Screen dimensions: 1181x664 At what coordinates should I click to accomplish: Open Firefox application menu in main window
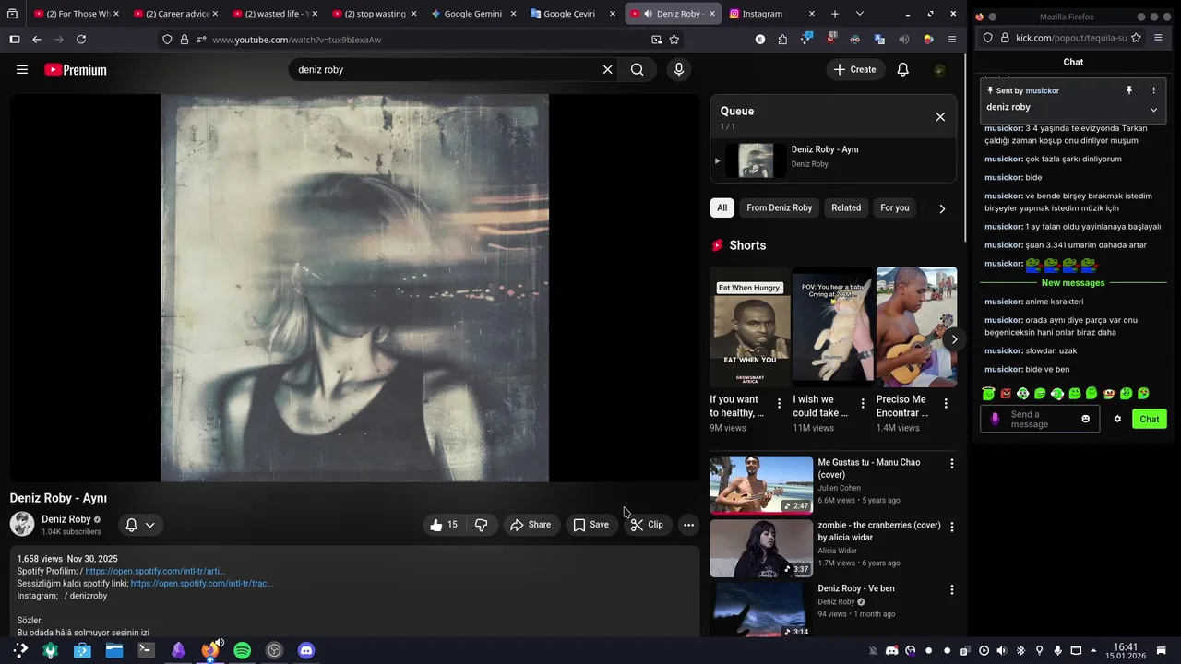pos(952,40)
